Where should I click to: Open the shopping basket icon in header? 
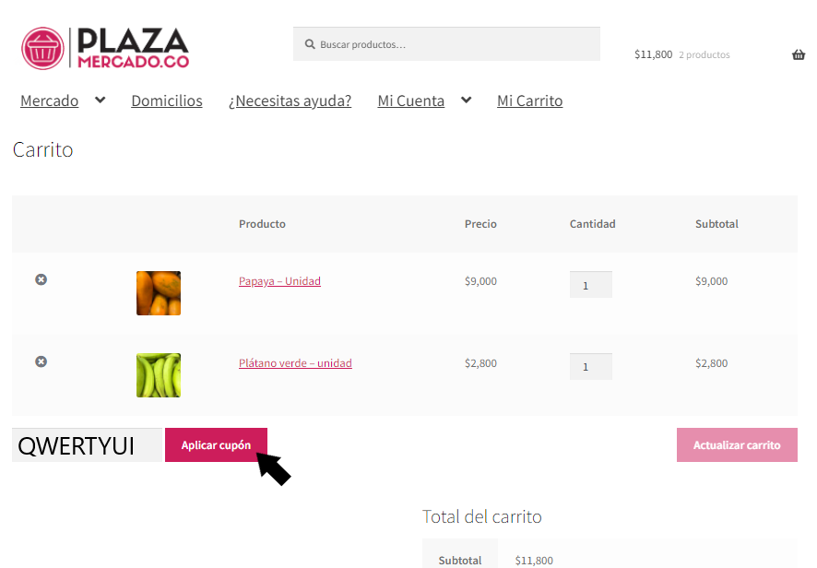pyautogui.click(x=799, y=54)
